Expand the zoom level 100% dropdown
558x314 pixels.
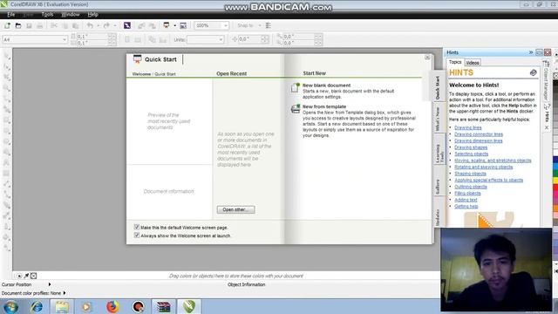[226, 25]
